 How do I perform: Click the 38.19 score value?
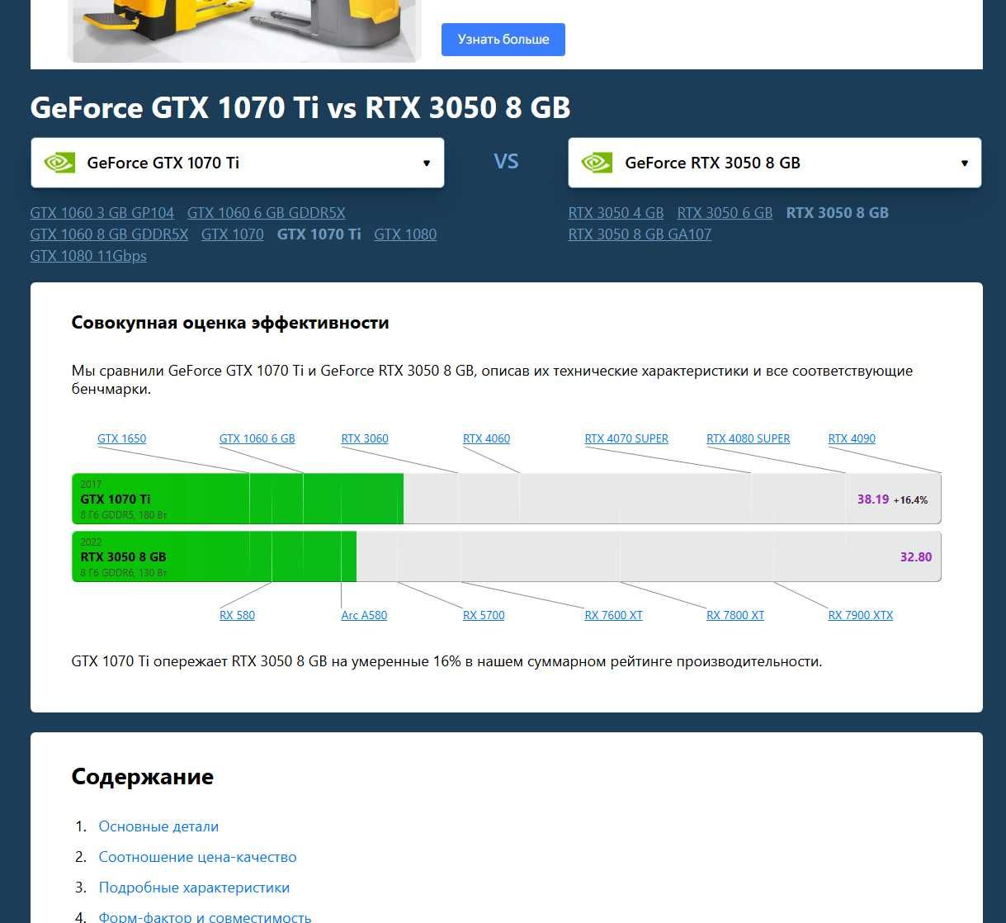(872, 499)
